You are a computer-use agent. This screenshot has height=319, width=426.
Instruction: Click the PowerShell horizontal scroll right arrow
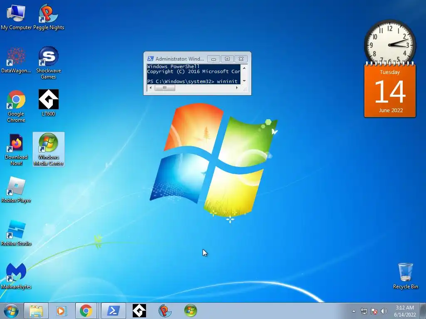click(237, 88)
